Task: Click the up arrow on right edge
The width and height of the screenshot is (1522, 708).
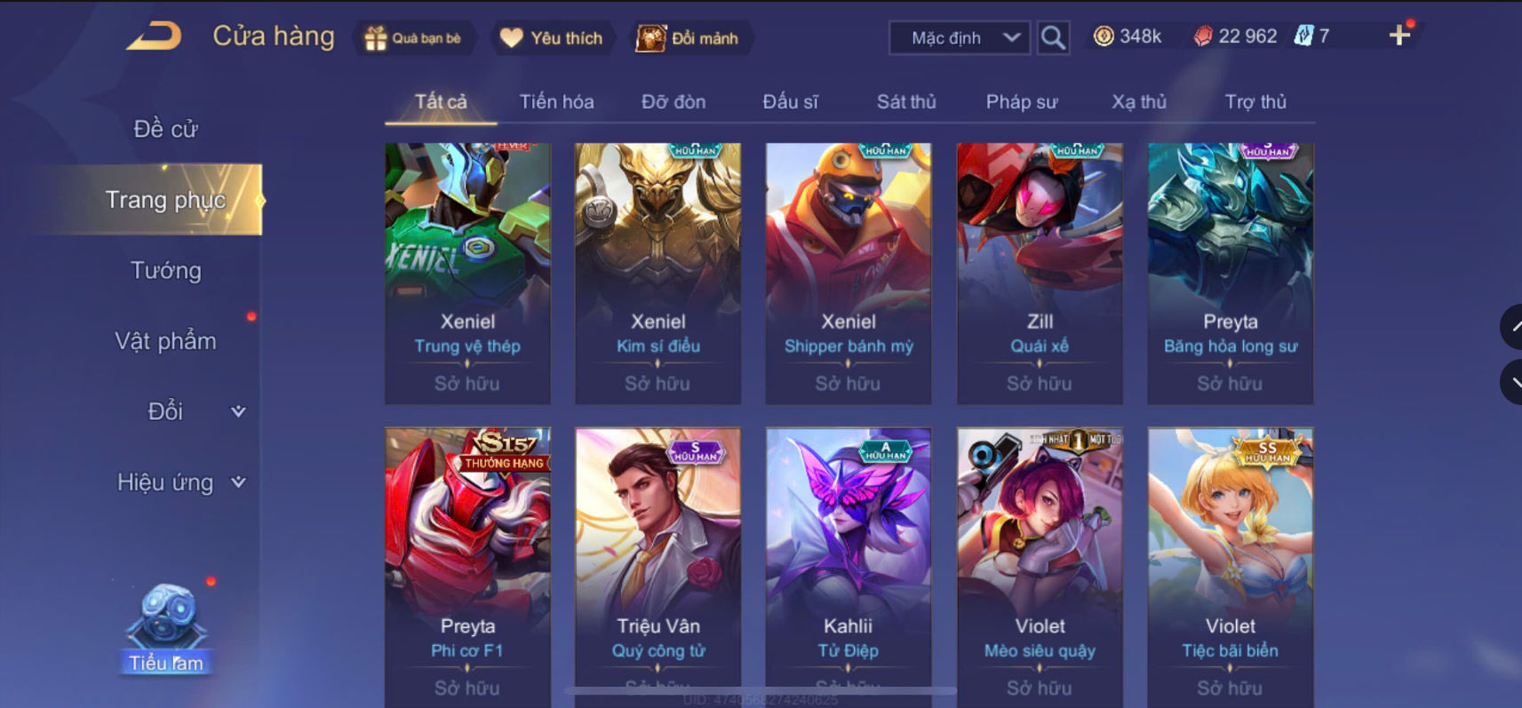Action: click(1511, 327)
